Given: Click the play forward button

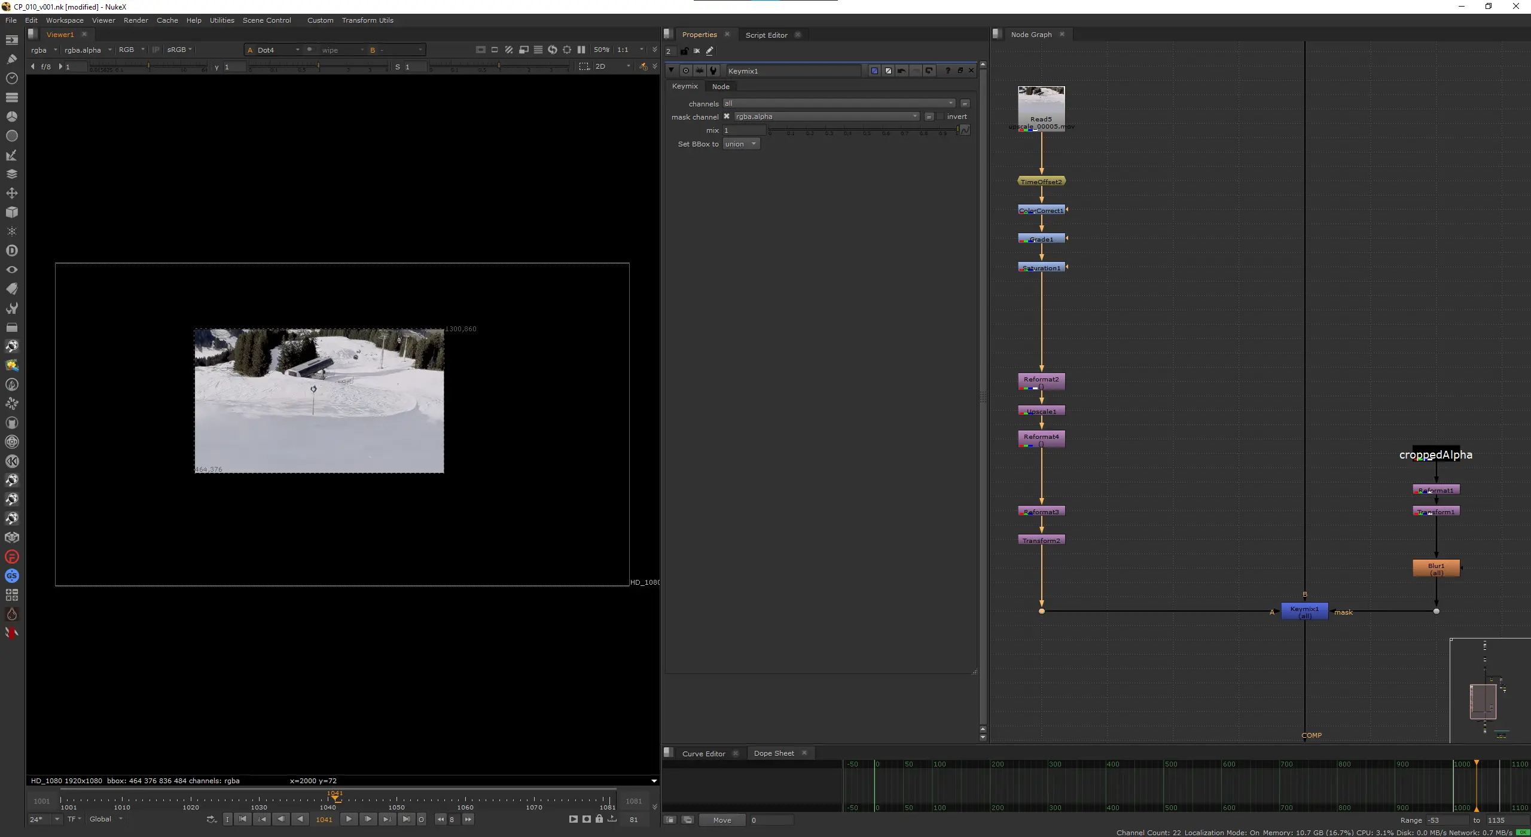Looking at the screenshot, I should pyautogui.click(x=349, y=819).
